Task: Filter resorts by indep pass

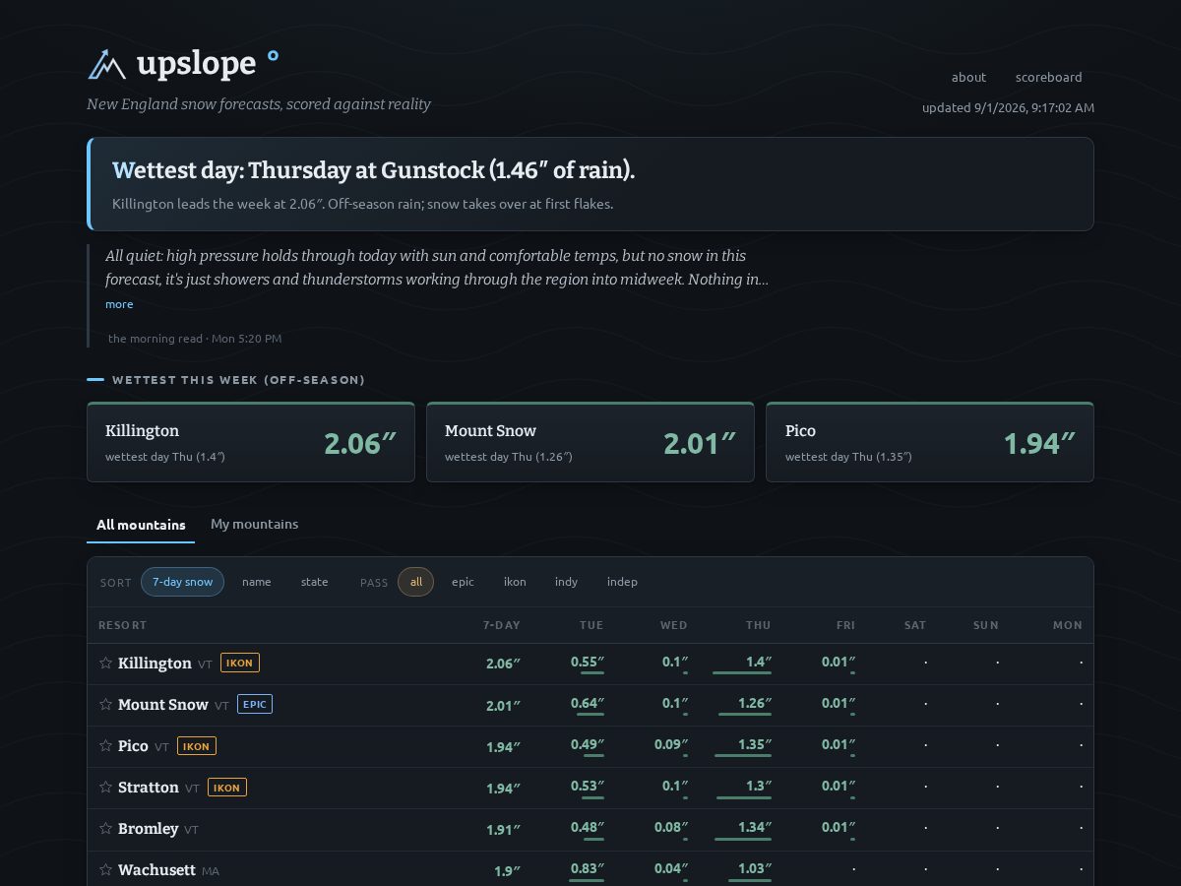Action: 622,582
